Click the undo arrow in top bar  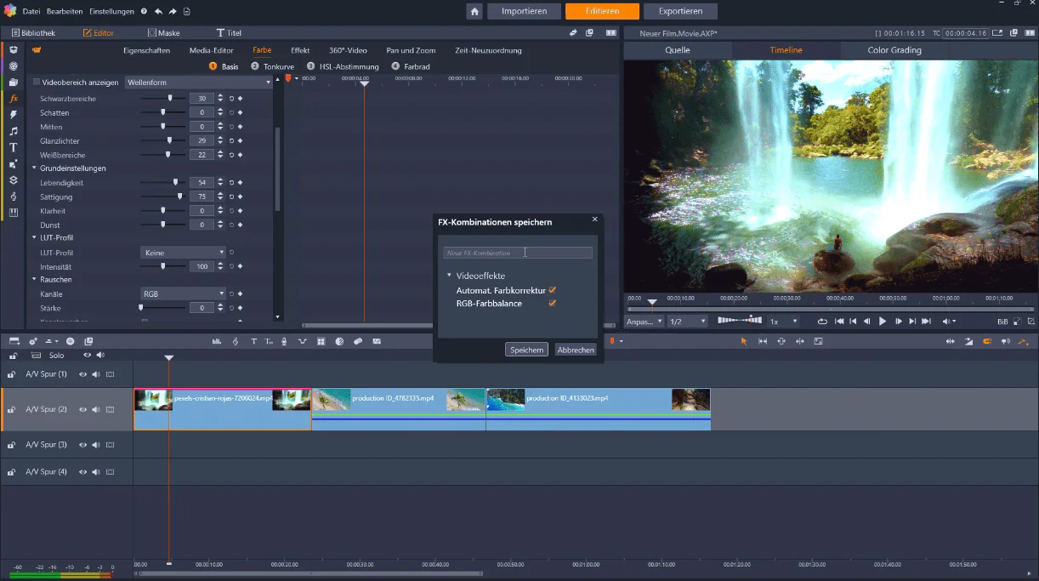tap(158, 12)
